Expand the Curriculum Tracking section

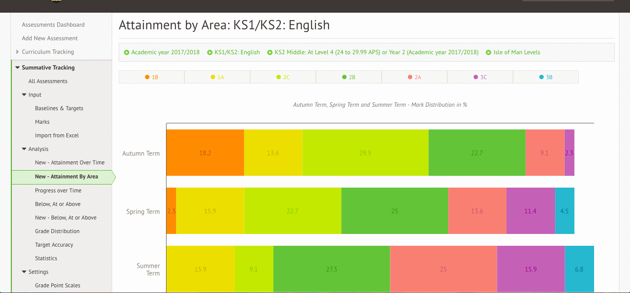point(18,52)
